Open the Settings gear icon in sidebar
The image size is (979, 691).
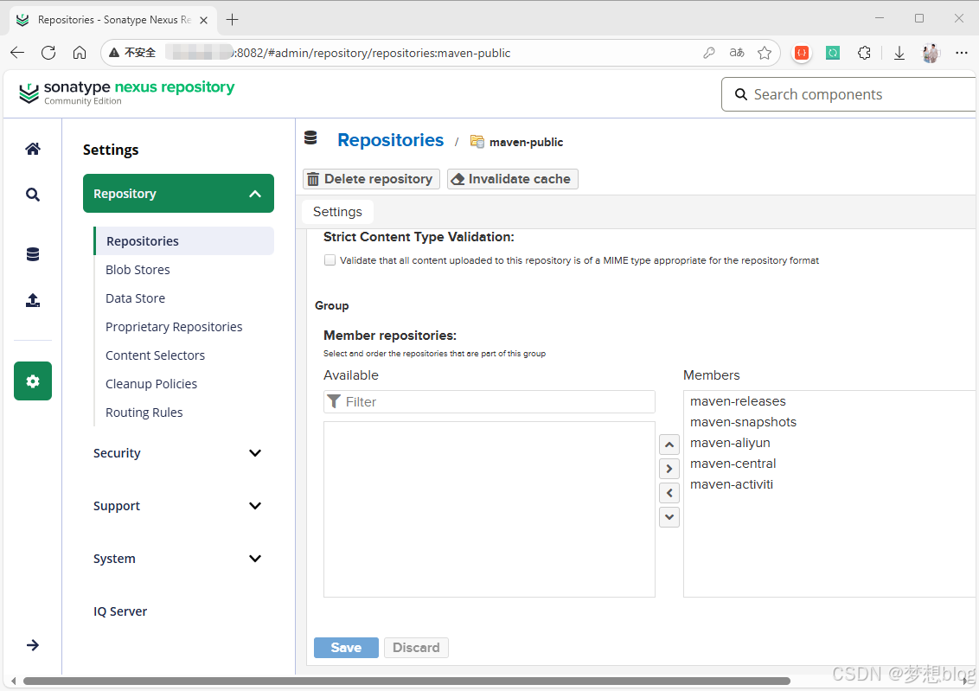click(x=33, y=381)
